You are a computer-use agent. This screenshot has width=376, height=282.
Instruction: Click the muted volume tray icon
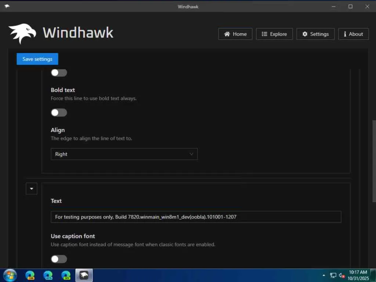[x=342, y=275]
